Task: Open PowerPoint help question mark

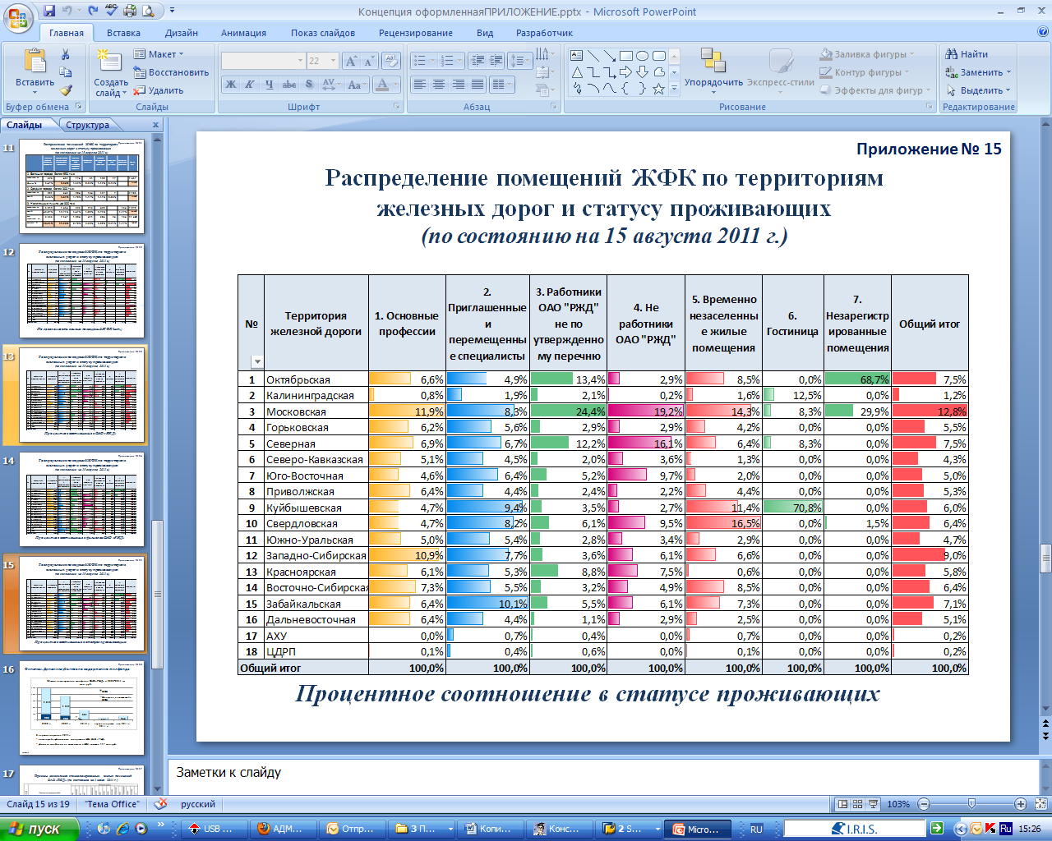Action: coord(1043,33)
